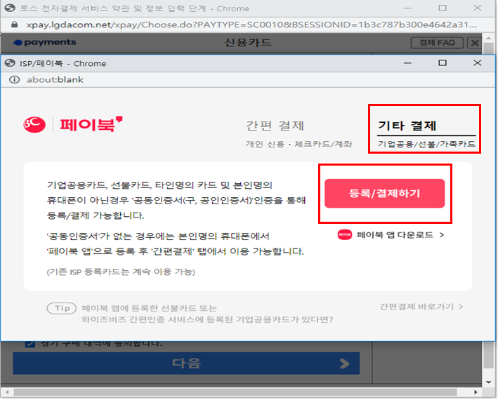This screenshot has width=498, height=400.
Task: Click the xpay.lgdacom.net URL bar
Action: click(x=251, y=25)
